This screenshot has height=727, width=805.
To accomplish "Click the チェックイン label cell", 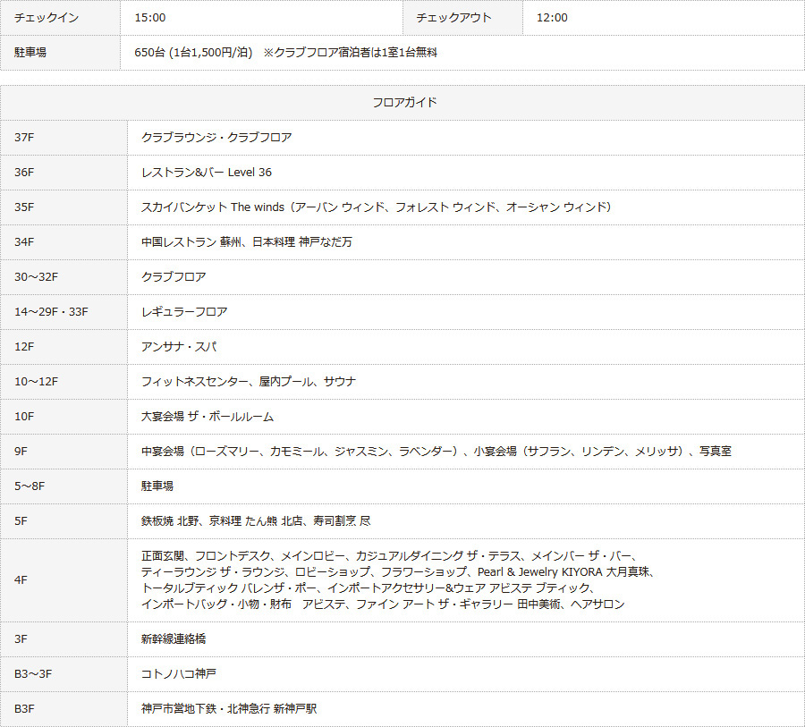I will coord(60,18).
